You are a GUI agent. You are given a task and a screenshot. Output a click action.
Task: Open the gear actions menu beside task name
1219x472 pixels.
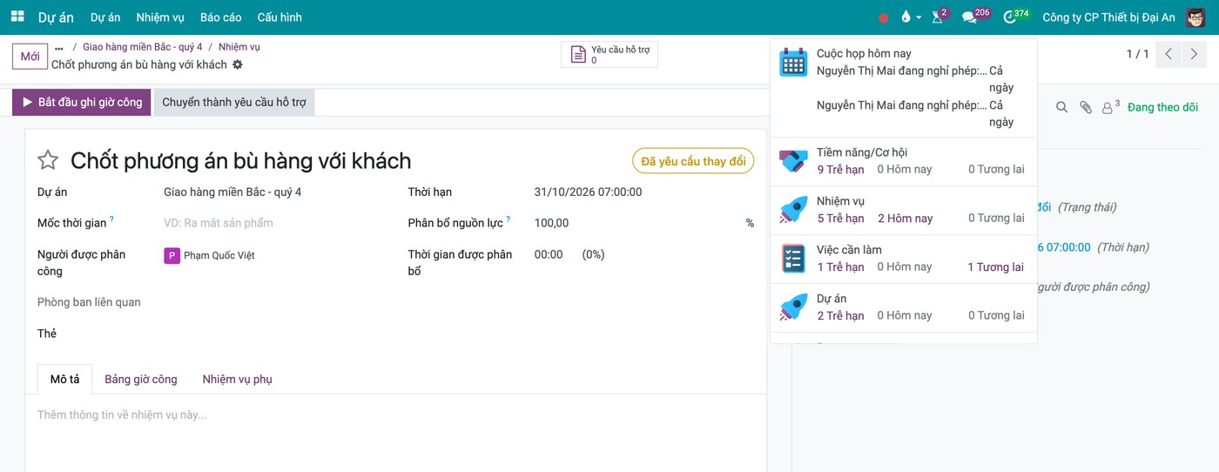[x=238, y=64]
